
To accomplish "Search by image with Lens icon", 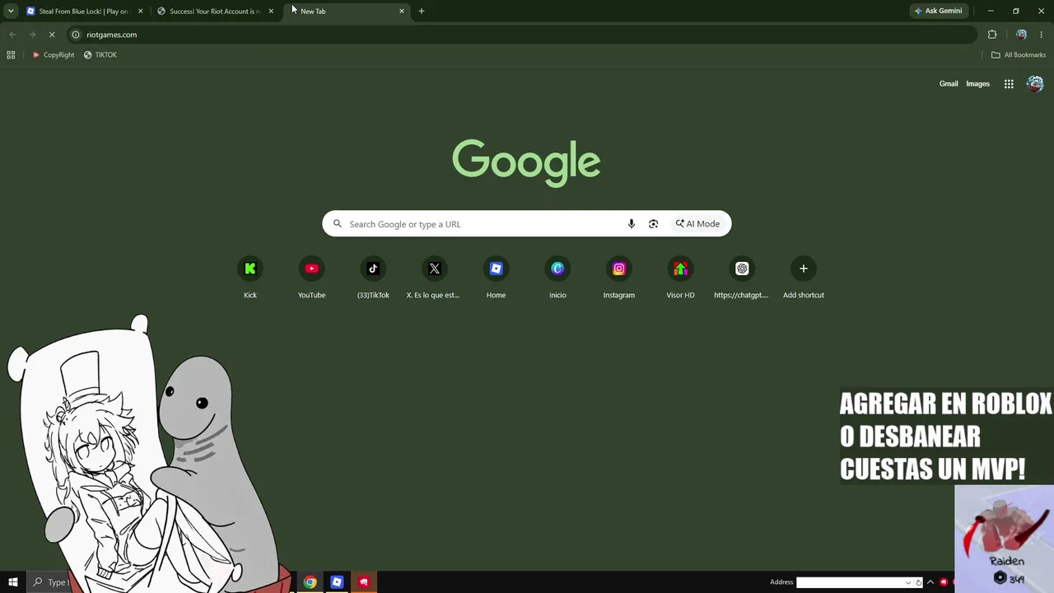I will click(x=653, y=224).
